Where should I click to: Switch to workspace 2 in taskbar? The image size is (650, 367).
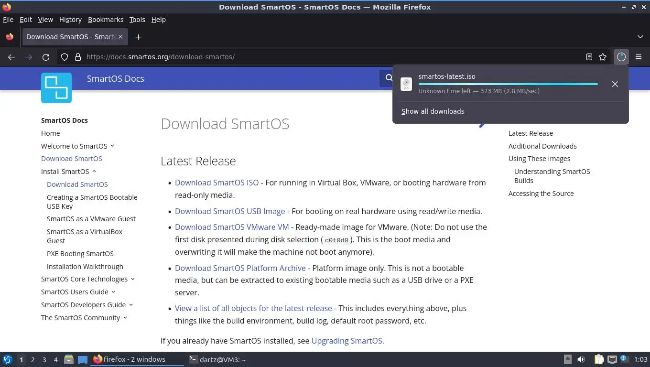[32, 359]
